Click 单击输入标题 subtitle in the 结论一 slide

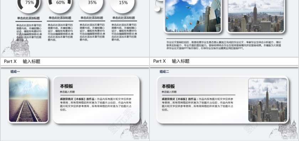(67, 92)
